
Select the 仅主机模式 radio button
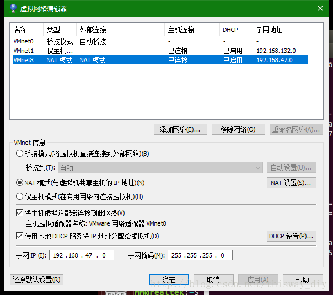pos(19,196)
